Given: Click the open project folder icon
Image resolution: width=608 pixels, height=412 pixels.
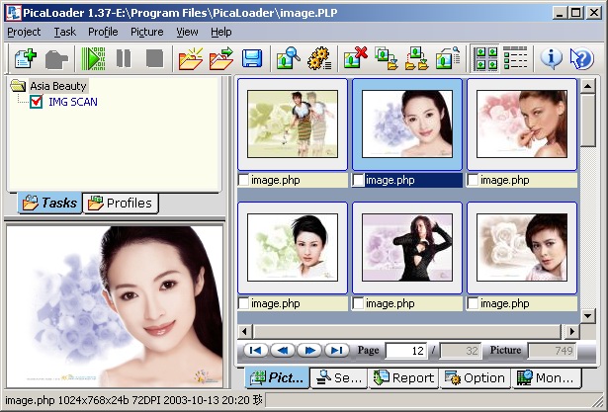Looking at the screenshot, I should click(x=190, y=58).
